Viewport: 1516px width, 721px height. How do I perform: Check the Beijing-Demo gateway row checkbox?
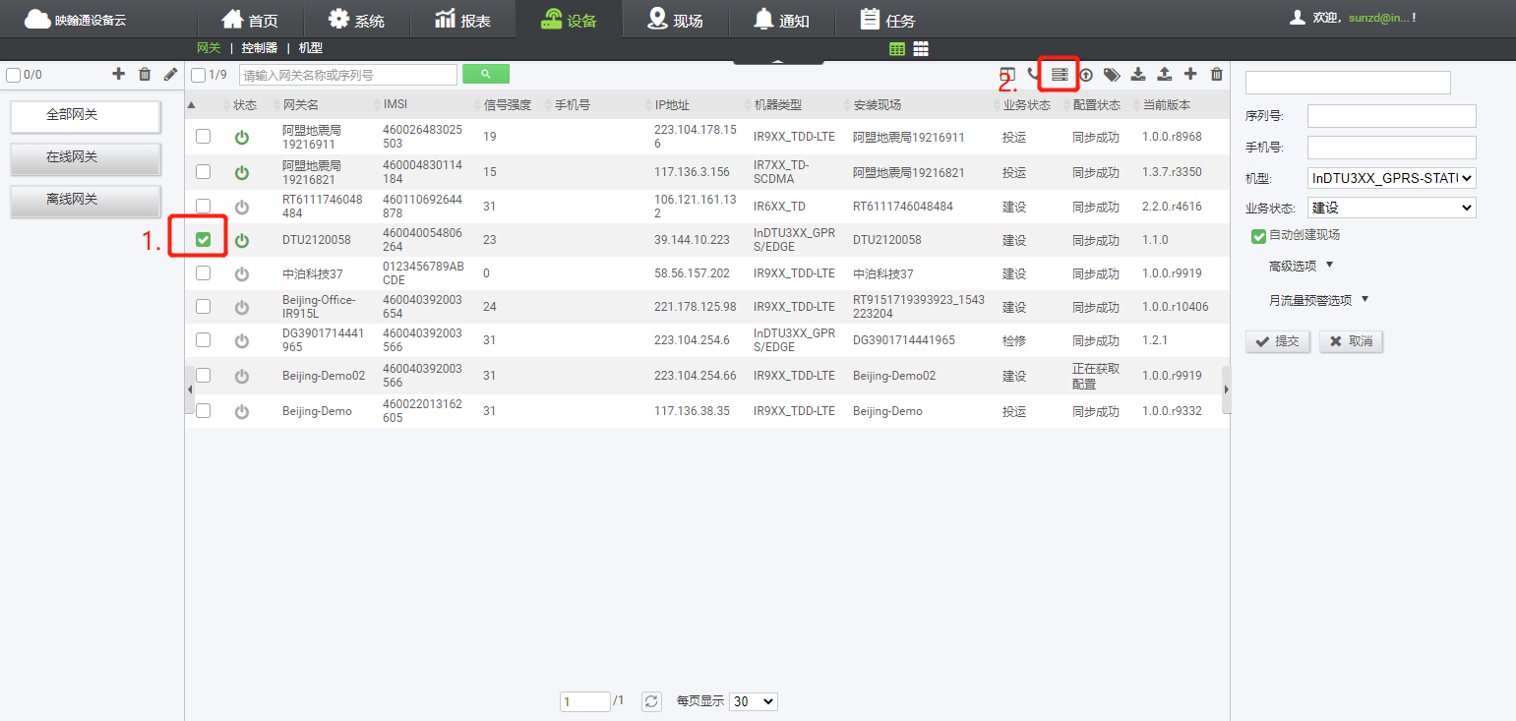(203, 410)
